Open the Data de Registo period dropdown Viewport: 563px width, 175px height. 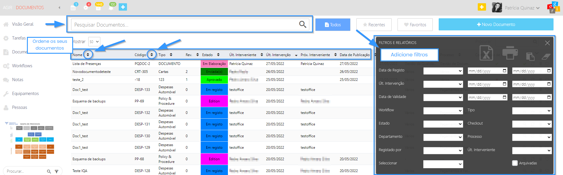[443, 71]
